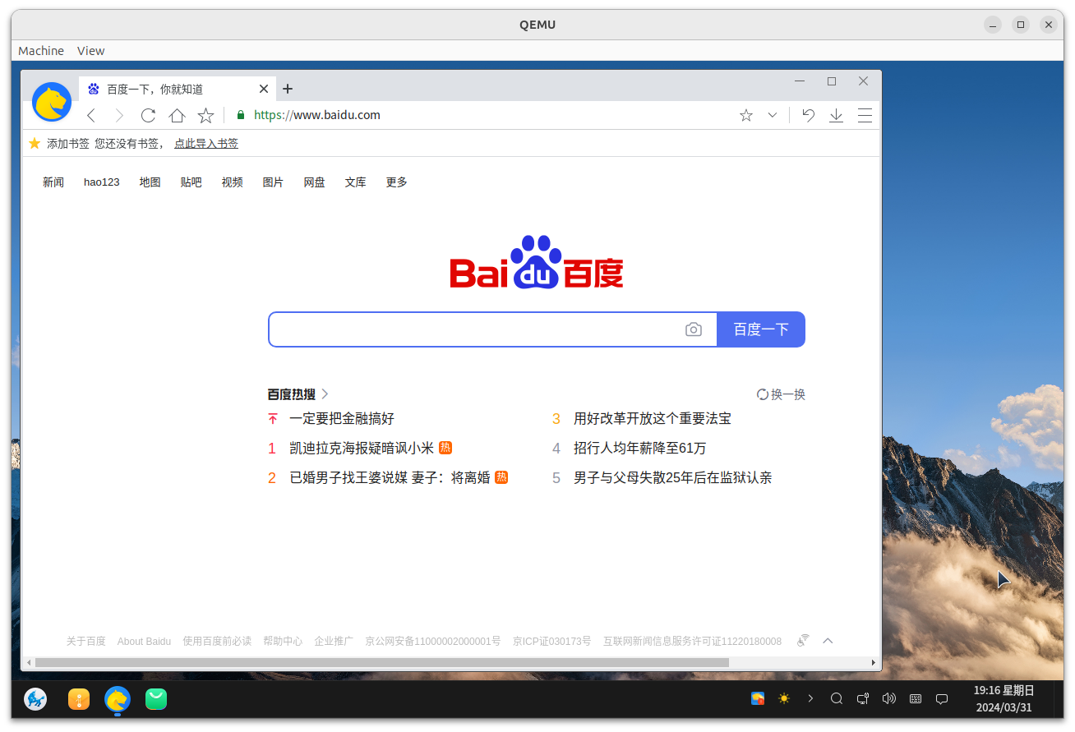Screen dimensions: 1075x732
Task: Open the 视频 navigation link
Action: click(233, 182)
